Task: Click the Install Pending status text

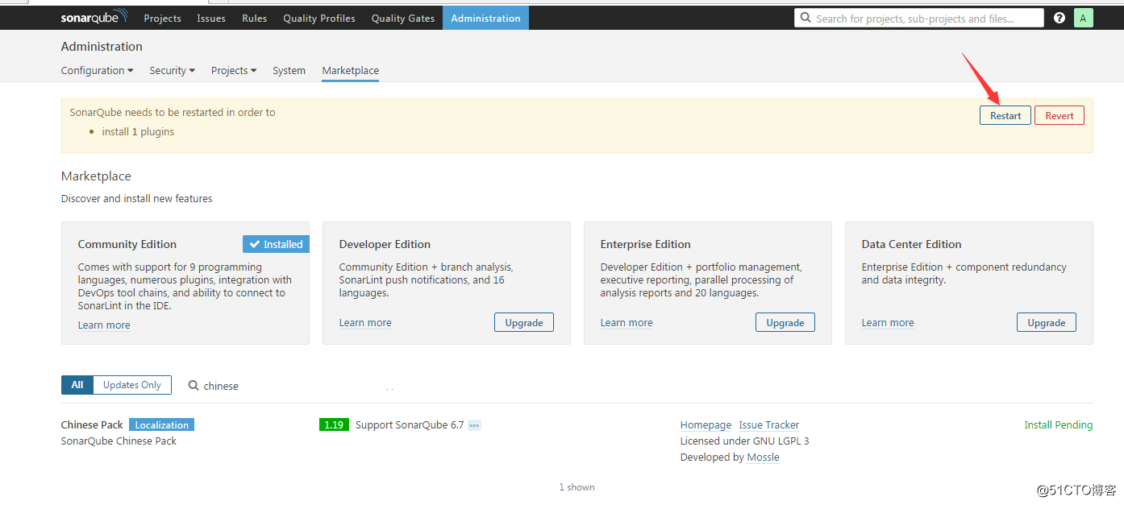Action: click(1059, 425)
